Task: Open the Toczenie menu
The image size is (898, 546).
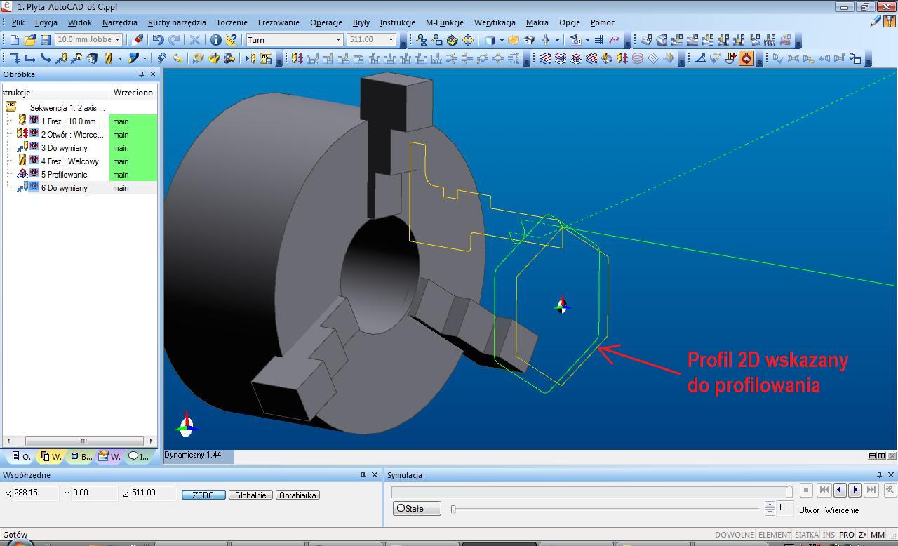Action: click(x=232, y=22)
